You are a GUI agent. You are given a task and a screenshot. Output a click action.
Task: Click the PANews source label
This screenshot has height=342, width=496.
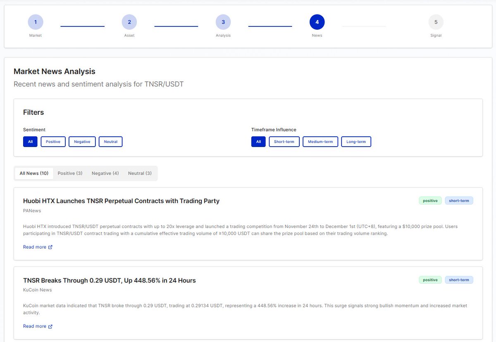click(x=32, y=211)
